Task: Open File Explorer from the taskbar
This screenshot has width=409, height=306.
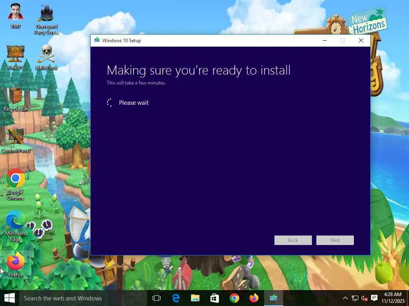Action: pyautogui.click(x=195, y=298)
